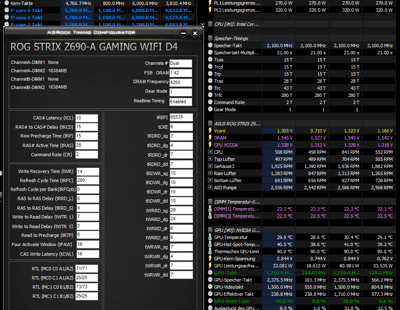Select the P-core 1 Takt row label
This screenshot has width=400, height=310.
coord(26,18)
